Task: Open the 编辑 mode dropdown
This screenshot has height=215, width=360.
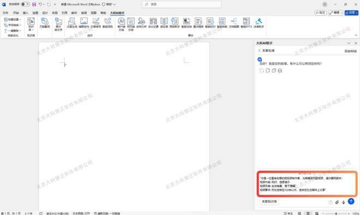Action: (335, 13)
